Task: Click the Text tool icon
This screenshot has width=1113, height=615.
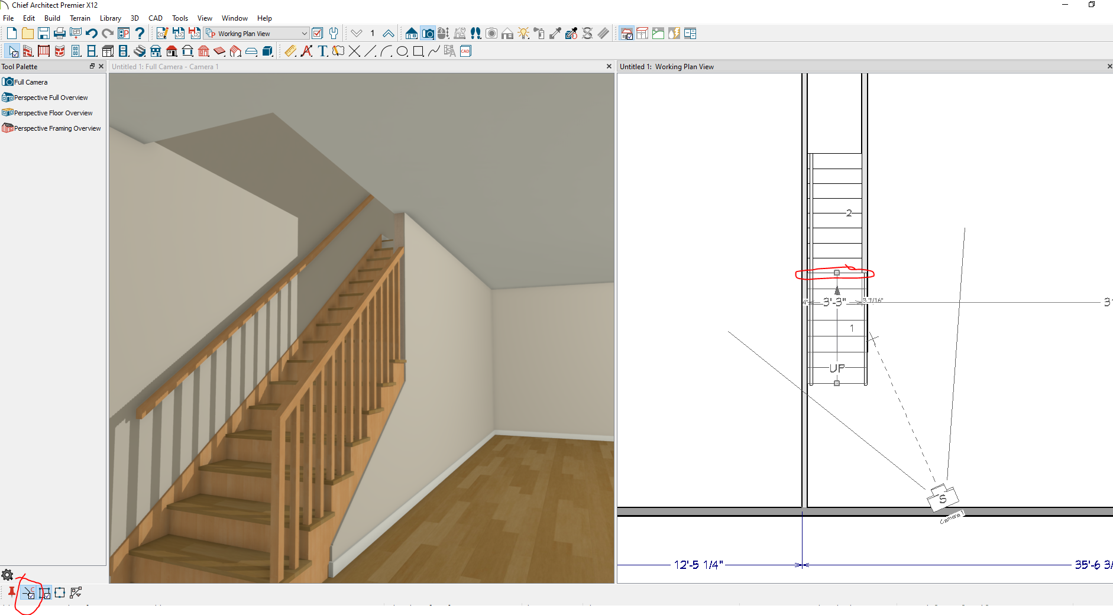Action: coord(322,51)
